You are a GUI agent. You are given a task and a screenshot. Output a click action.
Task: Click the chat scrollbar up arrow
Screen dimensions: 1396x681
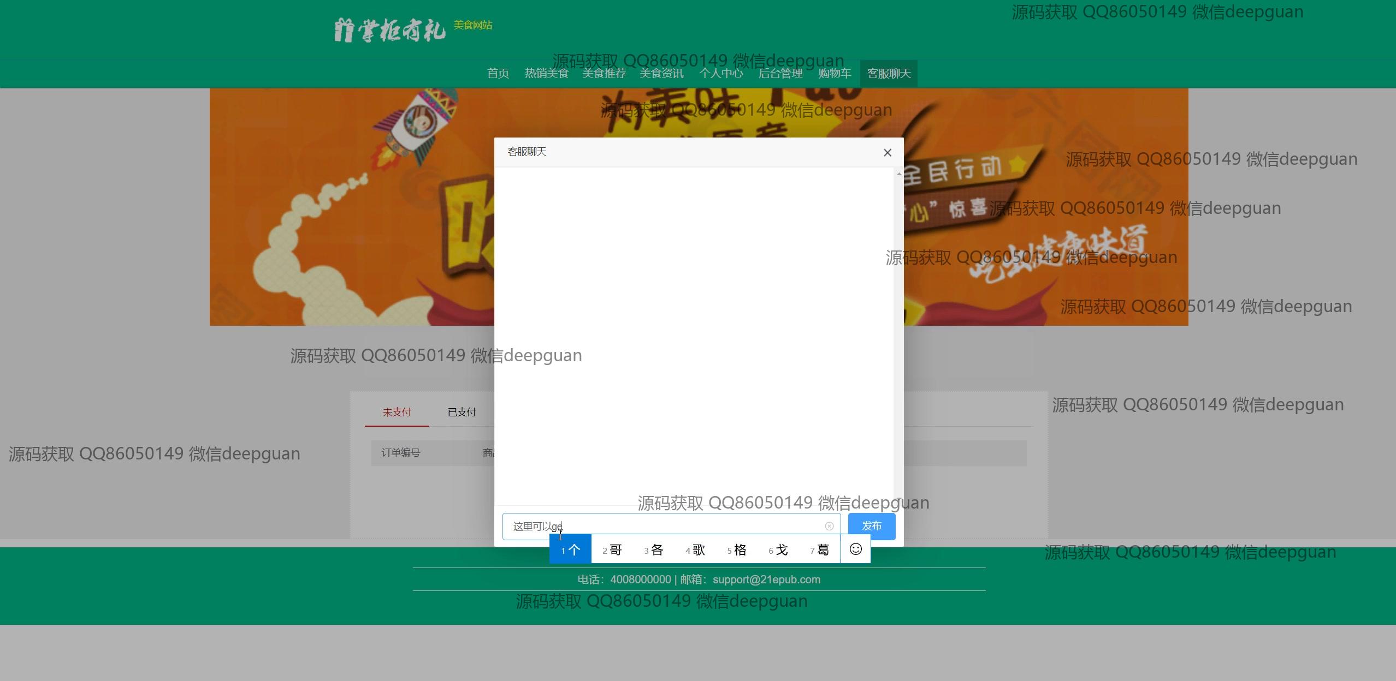[x=898, y=174]
